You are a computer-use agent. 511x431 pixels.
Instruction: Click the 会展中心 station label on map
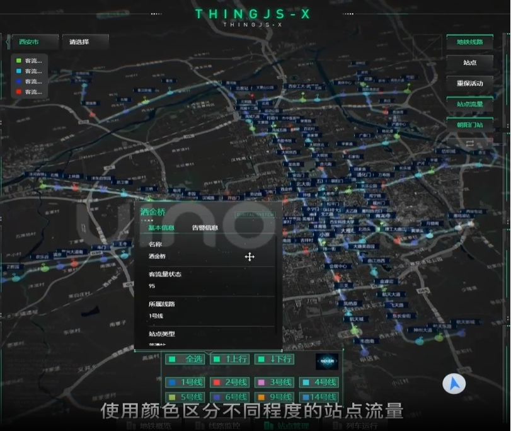pos(338,266)
